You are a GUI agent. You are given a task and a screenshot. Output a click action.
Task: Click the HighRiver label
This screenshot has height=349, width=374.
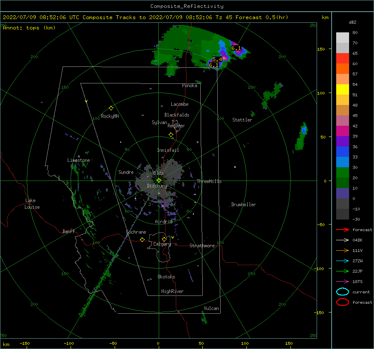[x=172, y=291]
